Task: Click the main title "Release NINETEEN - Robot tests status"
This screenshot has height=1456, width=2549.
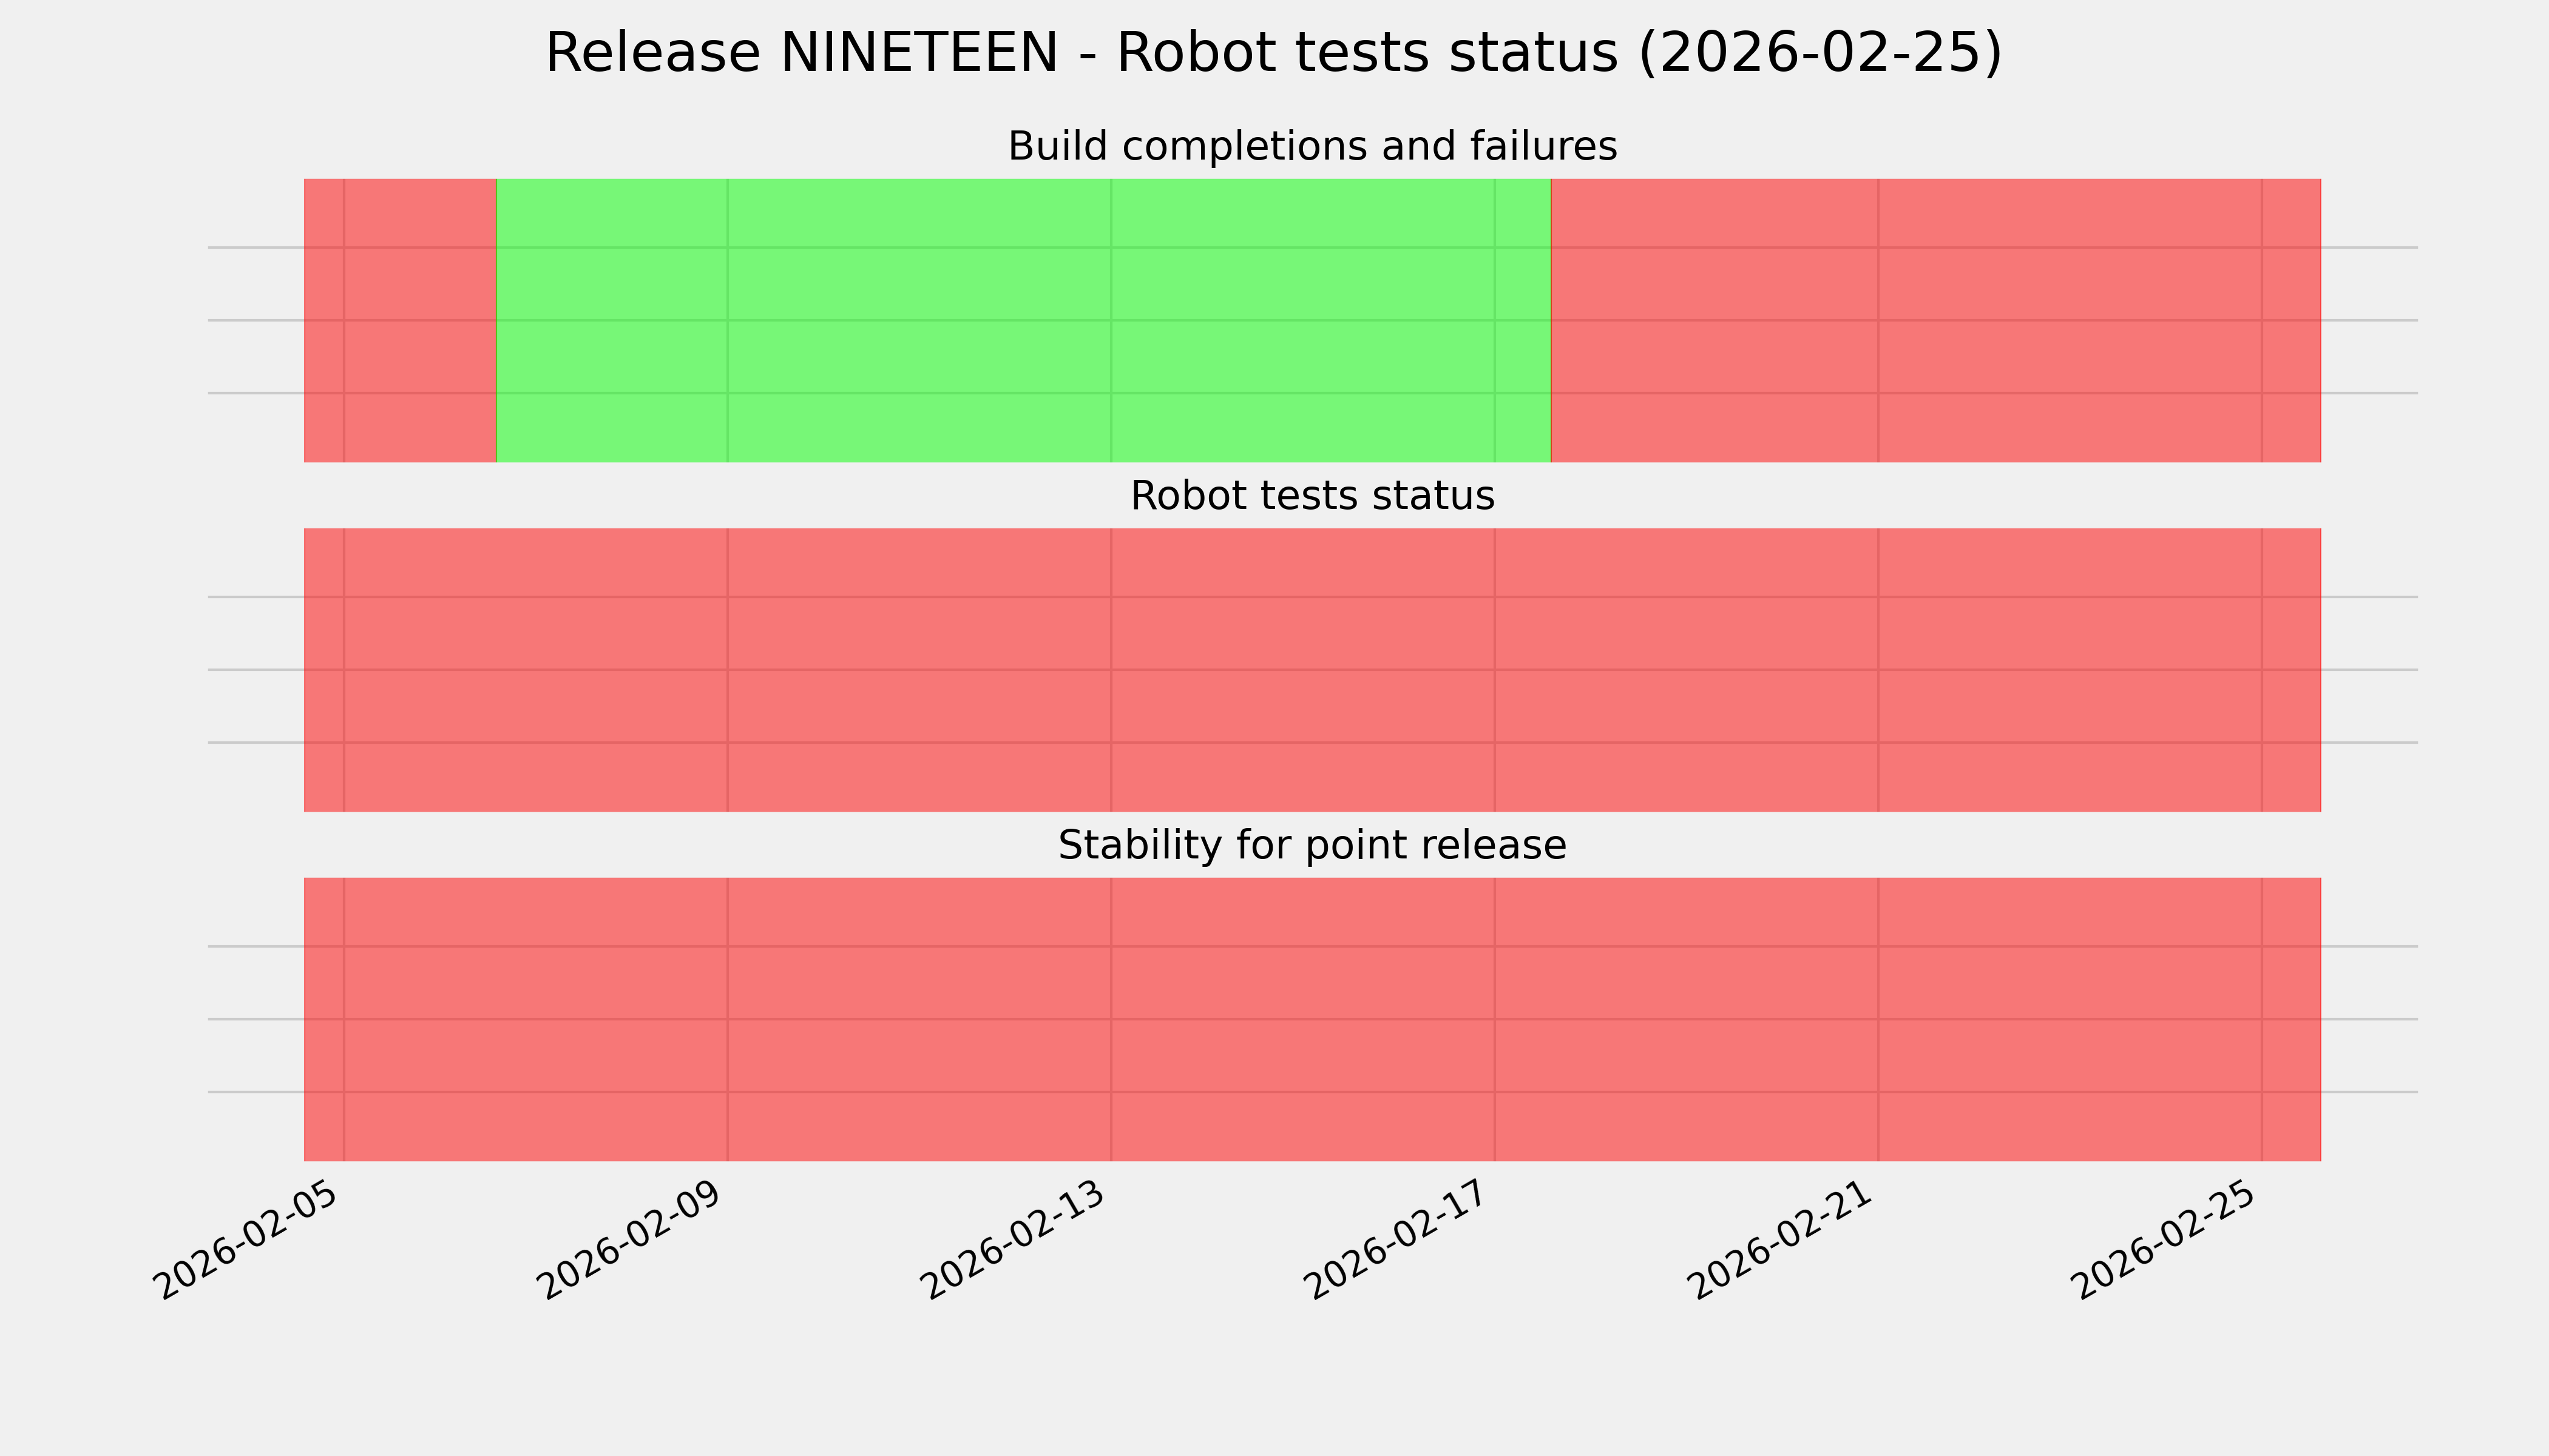Action: (1273, 53)
